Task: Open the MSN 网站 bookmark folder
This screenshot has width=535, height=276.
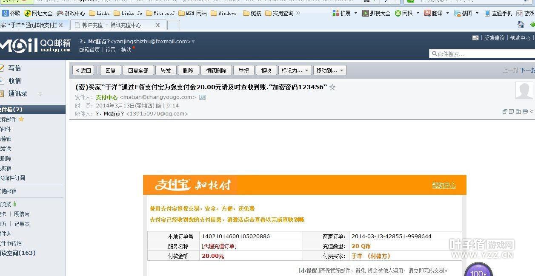Action: (193, 13)
